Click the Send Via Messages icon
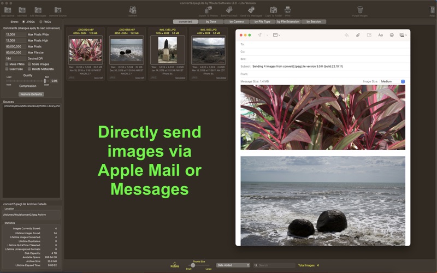437x273 pixels. click(251, 10)
